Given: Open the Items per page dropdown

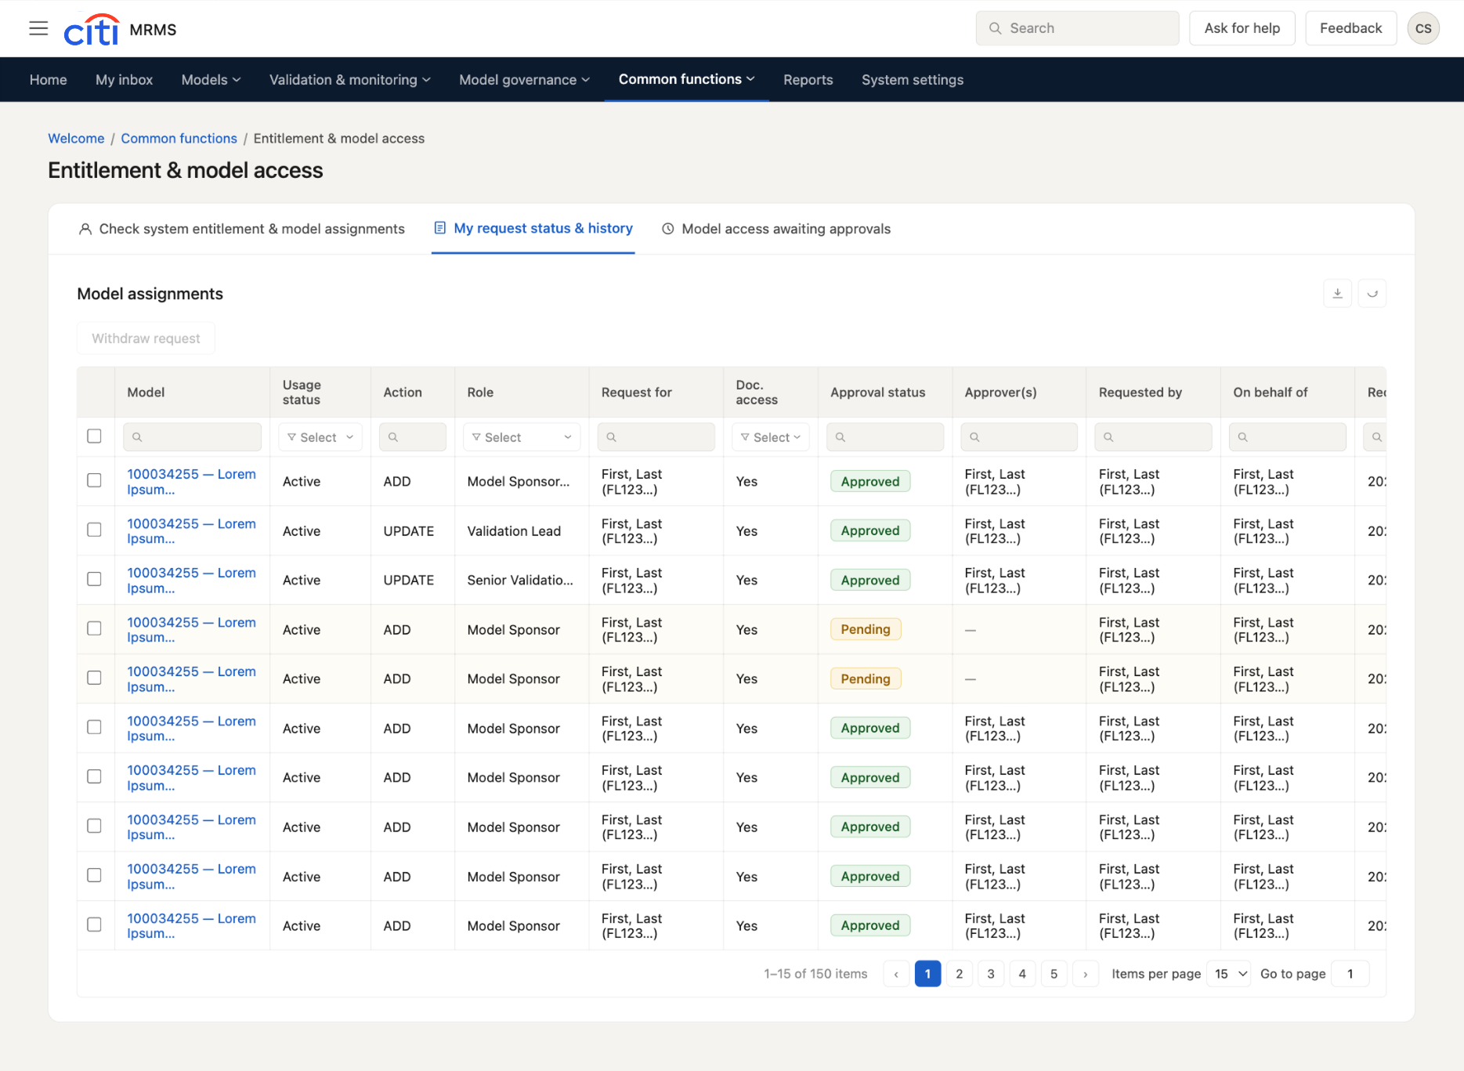Looking at the screenshot, I should [x=1228, y=974].
